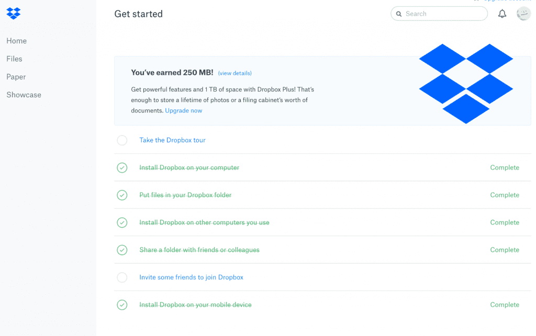Image resolution: width=536 pixels, height=336 pixels.
Task: Open the notifications bell
Action: (502, 14)
